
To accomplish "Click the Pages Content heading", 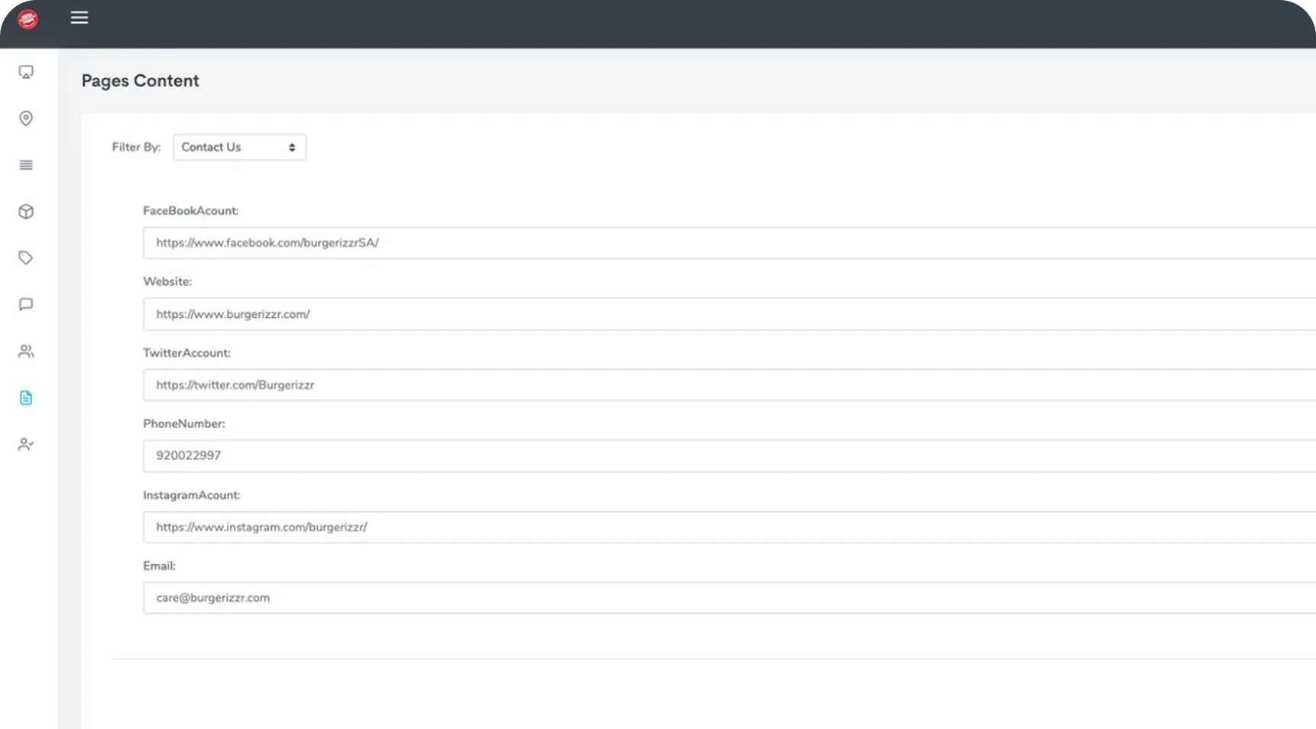I will coord(140,81).
